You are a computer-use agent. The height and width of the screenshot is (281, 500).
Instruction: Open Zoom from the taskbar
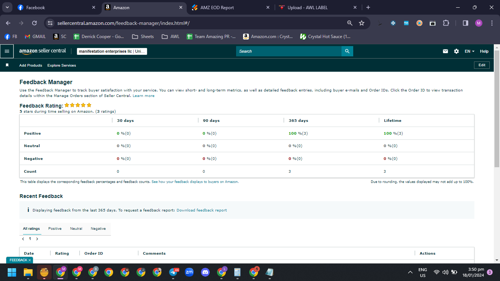click(x=189, y=272)
